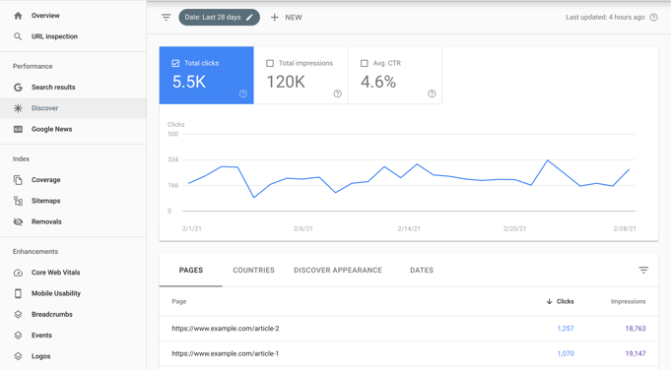The width and height of the screenshot is (671, 370).
Task: Switch to the DATES tab
Action: click(x=422, y=270)
